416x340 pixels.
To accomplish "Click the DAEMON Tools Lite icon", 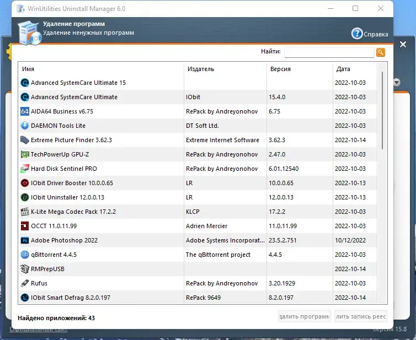I will pos(25,126).
